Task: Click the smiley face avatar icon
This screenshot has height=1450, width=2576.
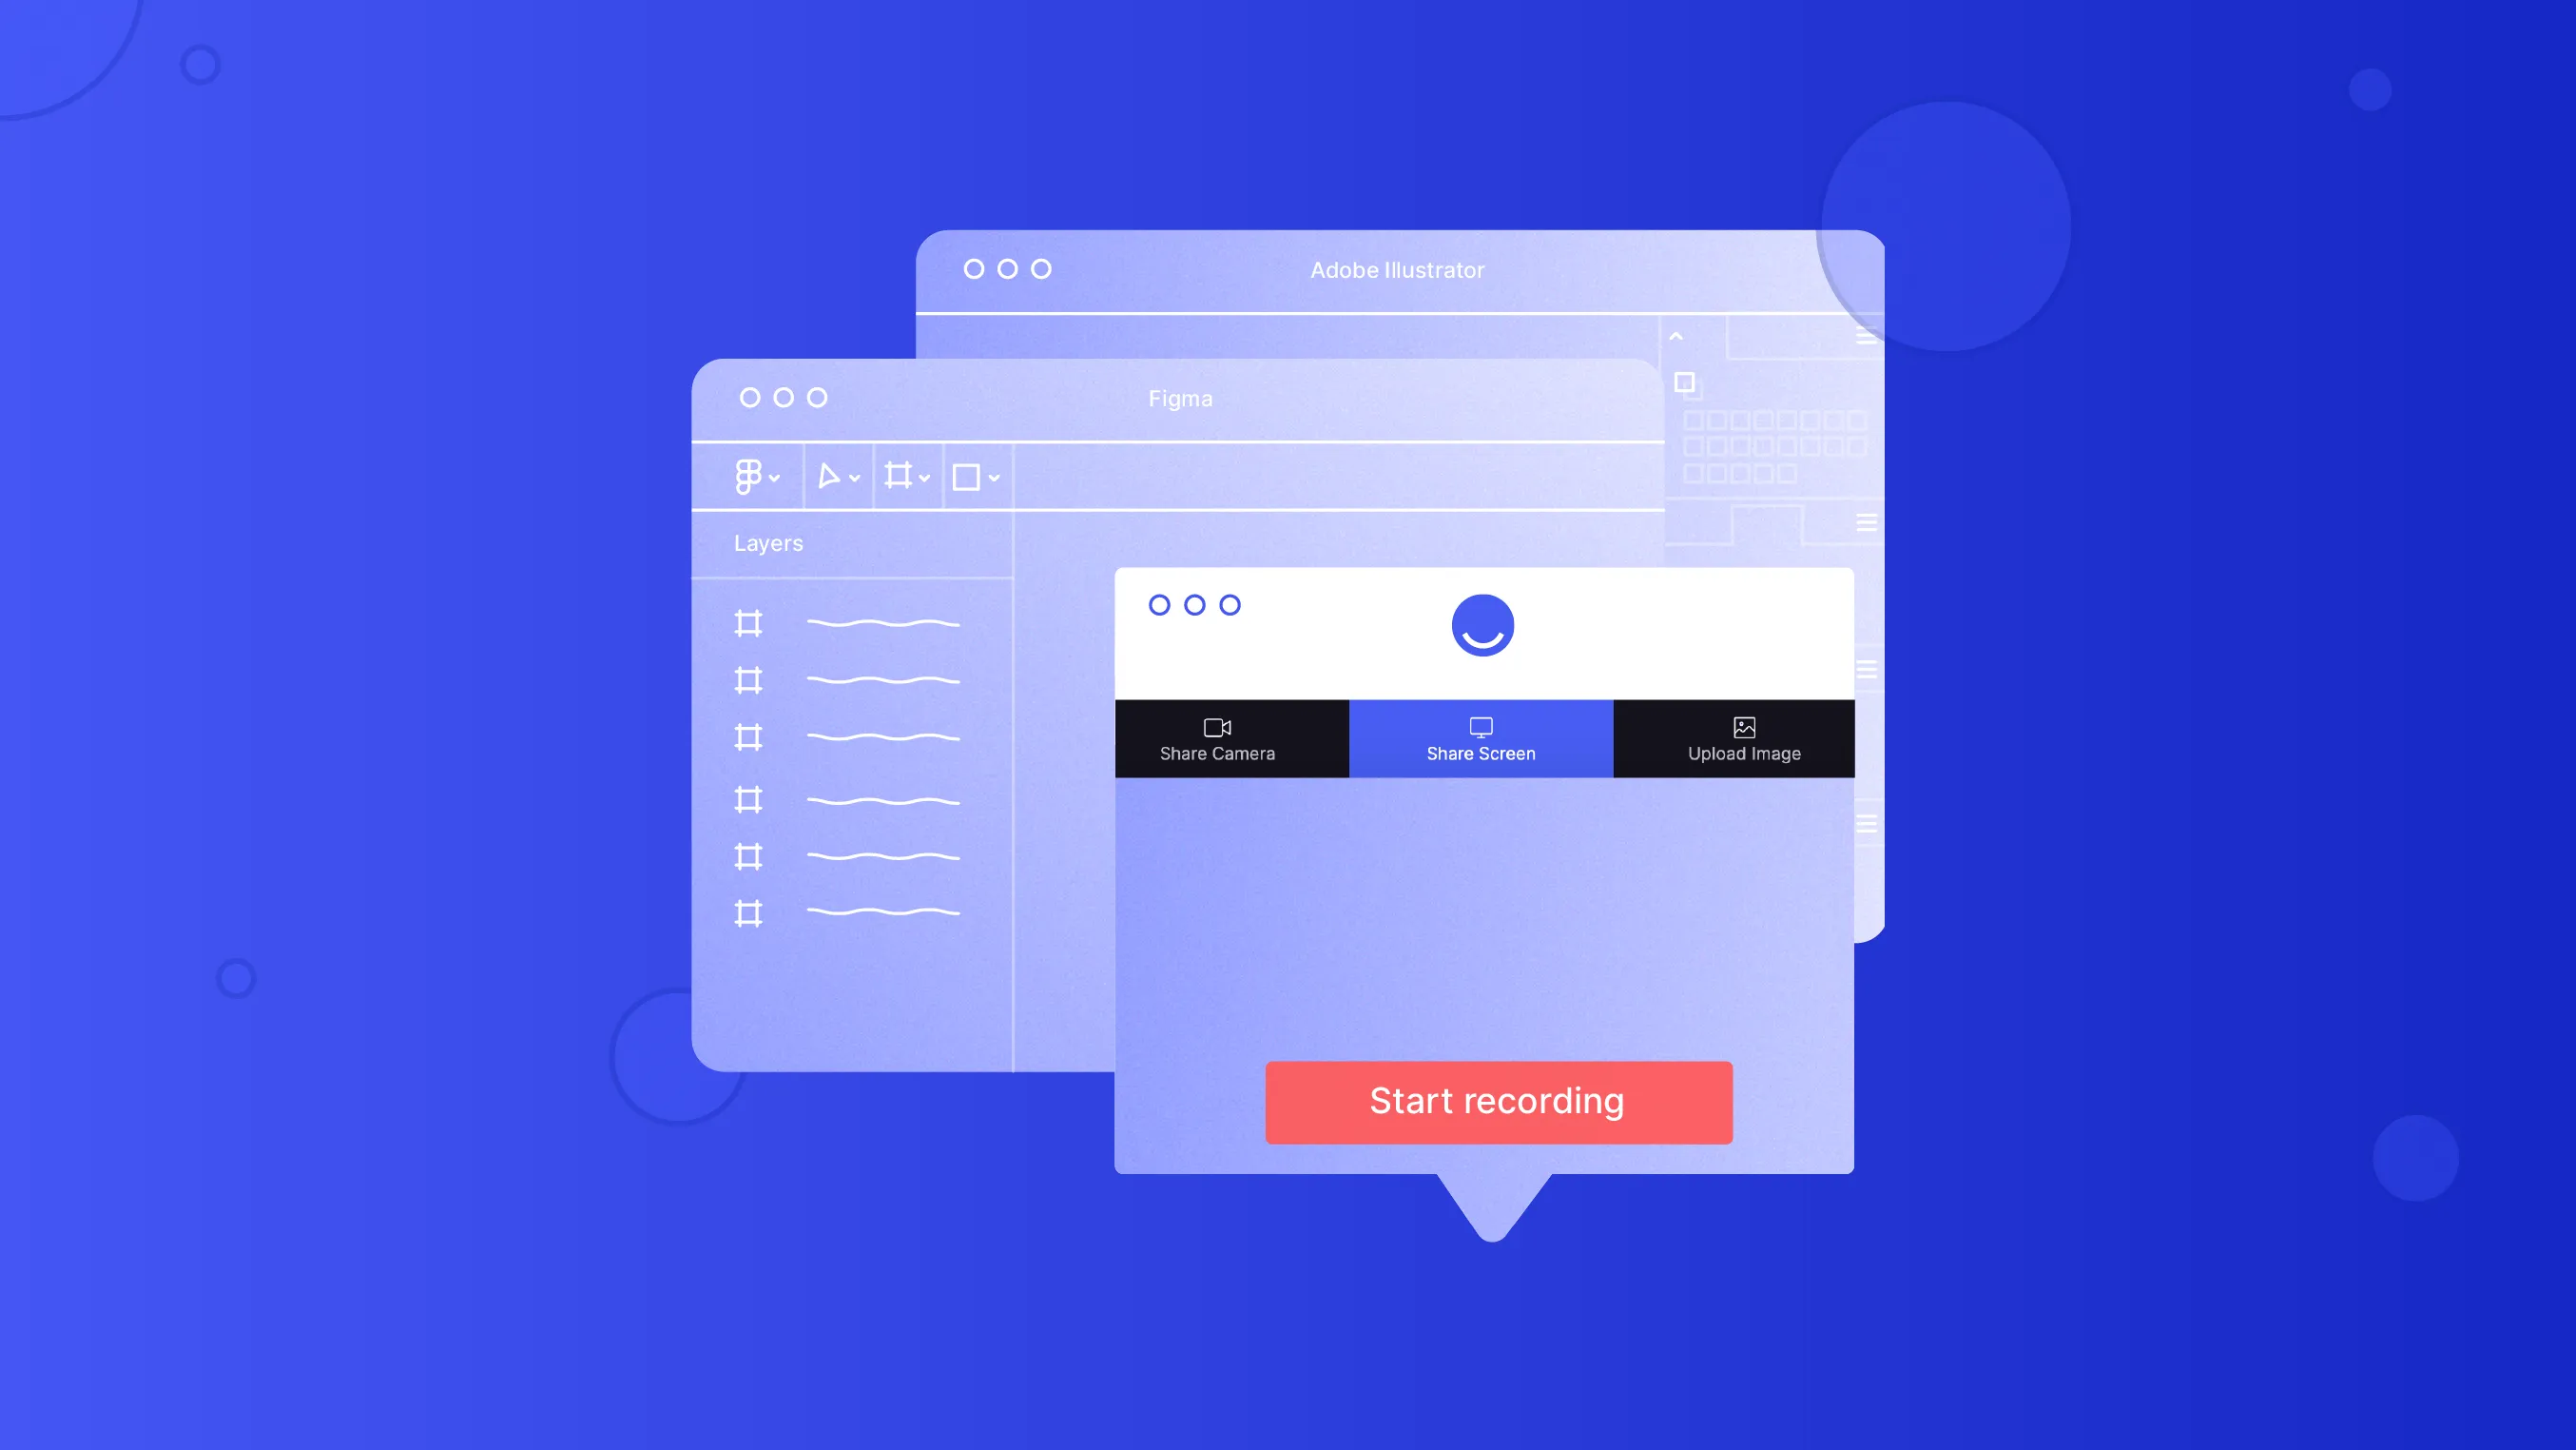Action: coord(1482,625)
